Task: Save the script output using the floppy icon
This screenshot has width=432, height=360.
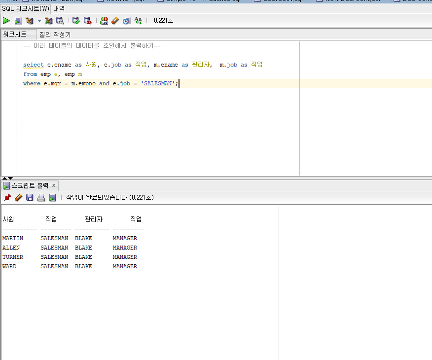Action: click(30, 197)
